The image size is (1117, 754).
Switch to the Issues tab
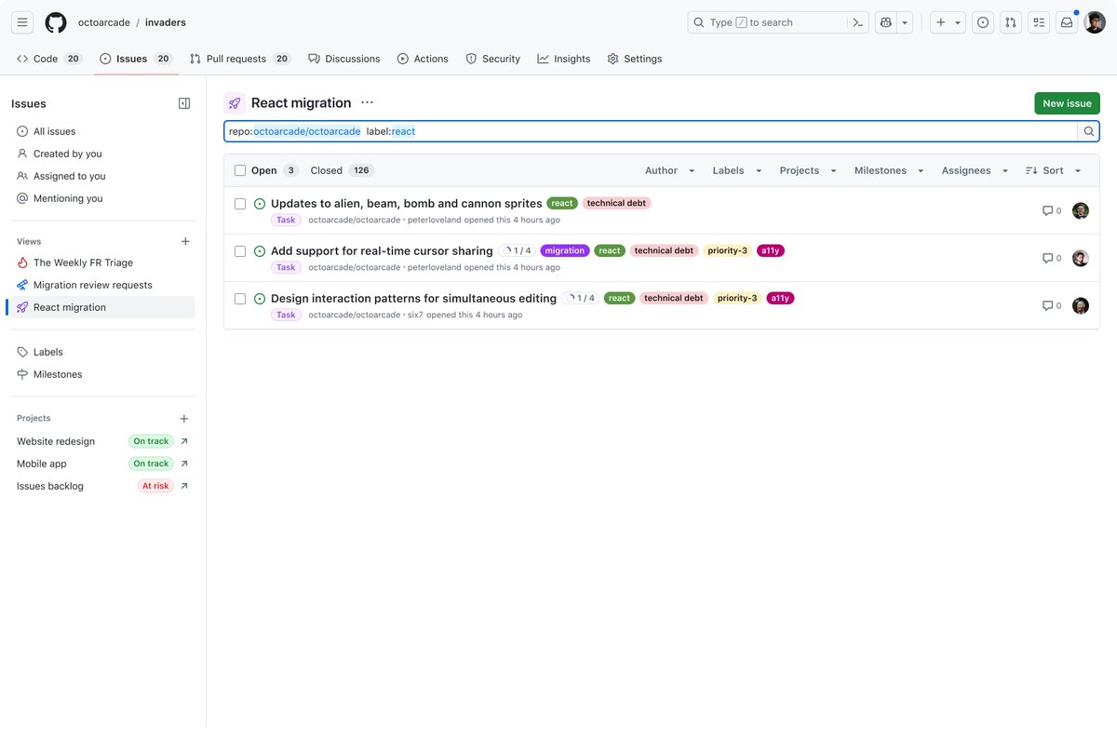tap(136, 59)
